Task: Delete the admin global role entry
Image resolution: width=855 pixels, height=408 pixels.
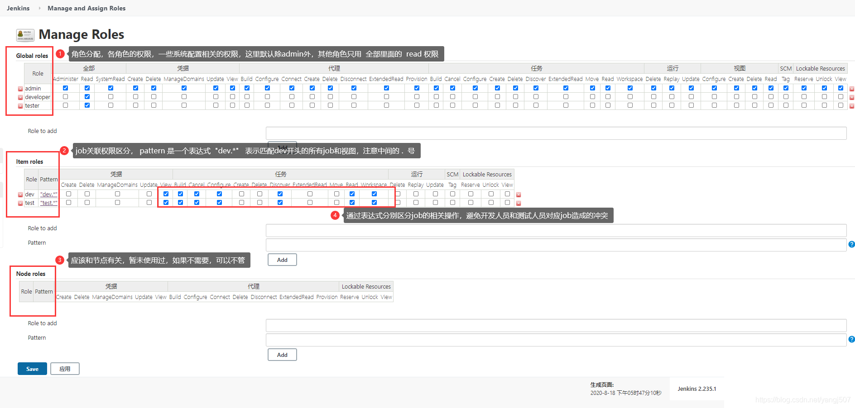Action: click(x=20, y=88)
